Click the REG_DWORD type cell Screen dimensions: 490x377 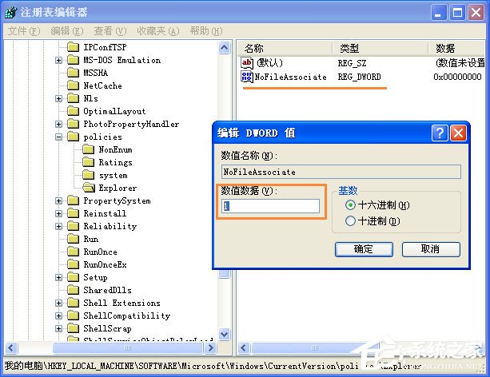click(359, 77)
